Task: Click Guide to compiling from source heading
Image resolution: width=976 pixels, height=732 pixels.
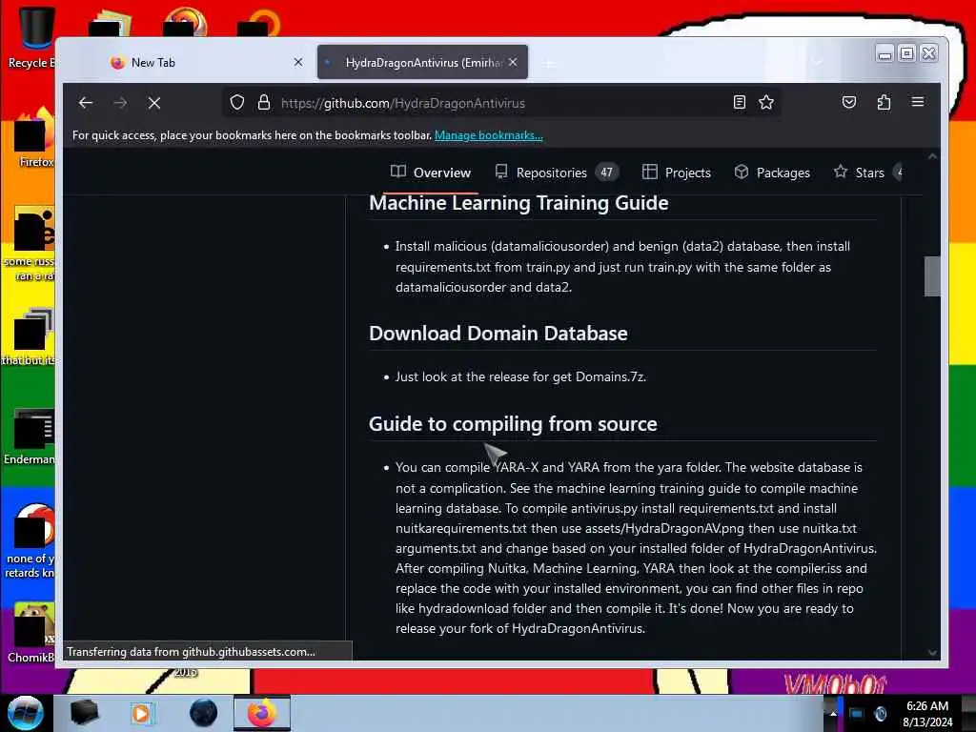Action: point(513,424)
